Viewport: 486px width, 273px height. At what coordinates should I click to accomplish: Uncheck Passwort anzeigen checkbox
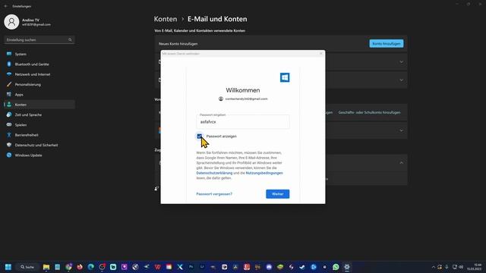click(199, 136)
